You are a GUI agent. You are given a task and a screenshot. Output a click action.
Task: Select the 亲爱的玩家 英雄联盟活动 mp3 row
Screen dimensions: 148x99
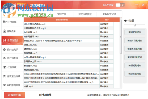[x=69, y=41]
